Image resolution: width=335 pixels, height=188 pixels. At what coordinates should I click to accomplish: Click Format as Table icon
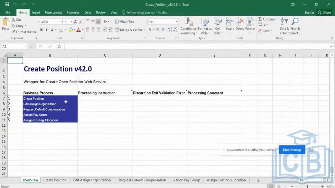(205, 26)
